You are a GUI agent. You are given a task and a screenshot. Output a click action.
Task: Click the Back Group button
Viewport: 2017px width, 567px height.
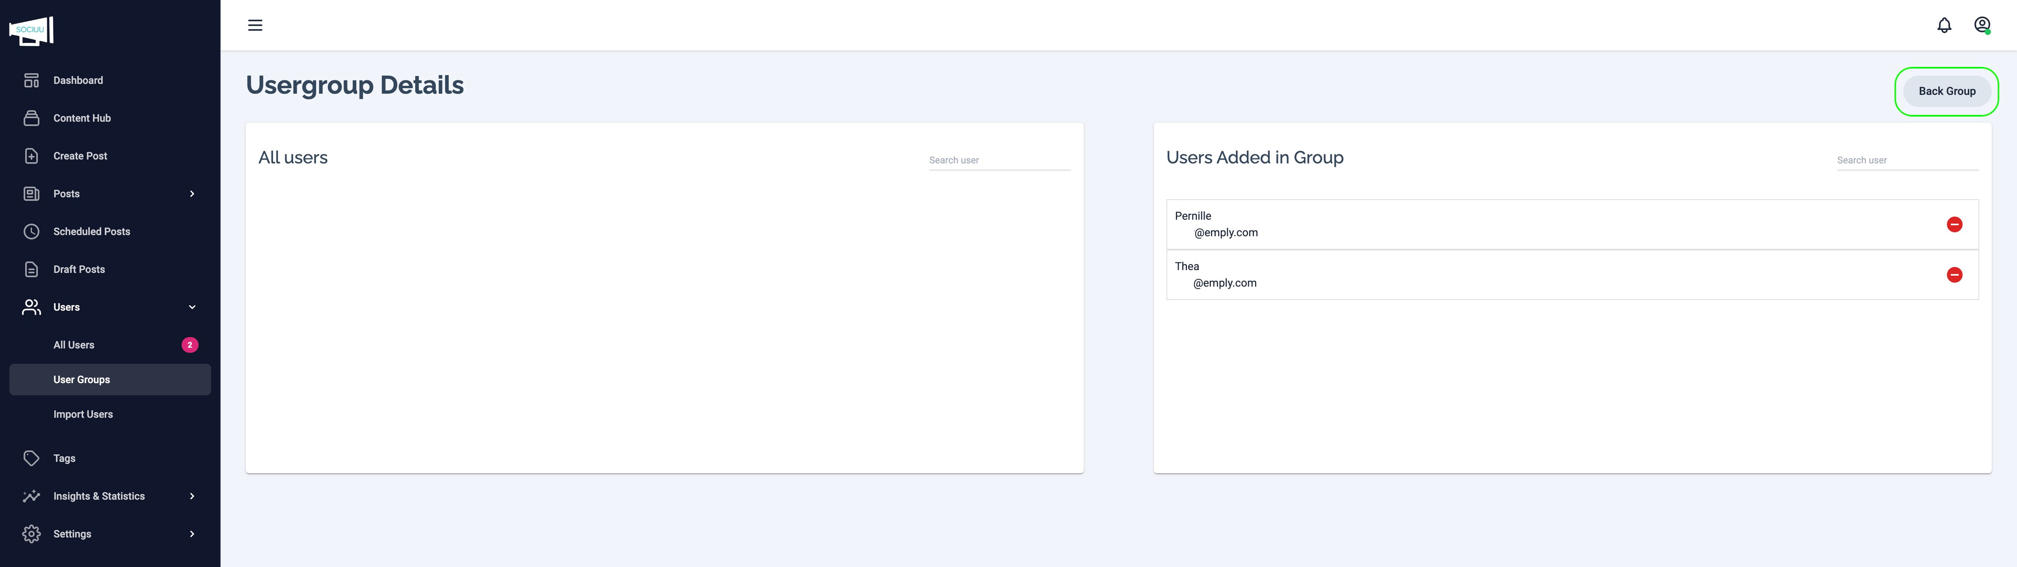[1946, 92]
